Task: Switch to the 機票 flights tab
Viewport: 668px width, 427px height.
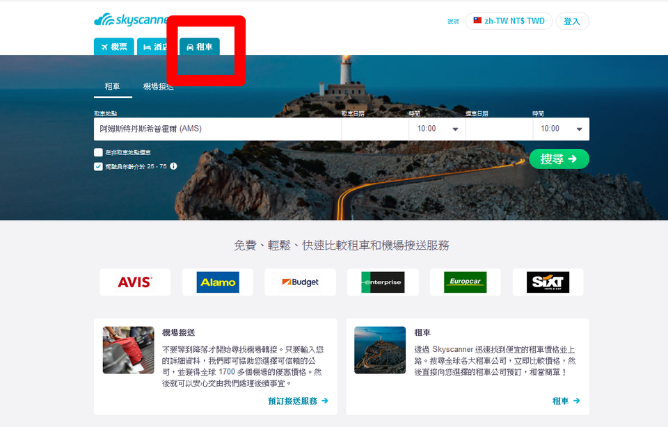Action: point(114,47)
